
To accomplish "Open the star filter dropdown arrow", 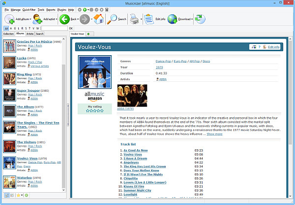I will 22,195.
